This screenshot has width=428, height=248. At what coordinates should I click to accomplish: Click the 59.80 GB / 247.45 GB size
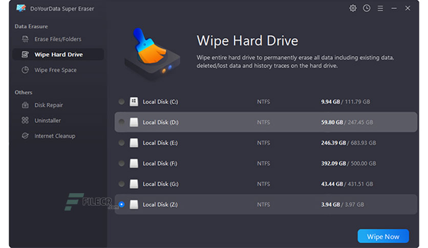(347, 122)
